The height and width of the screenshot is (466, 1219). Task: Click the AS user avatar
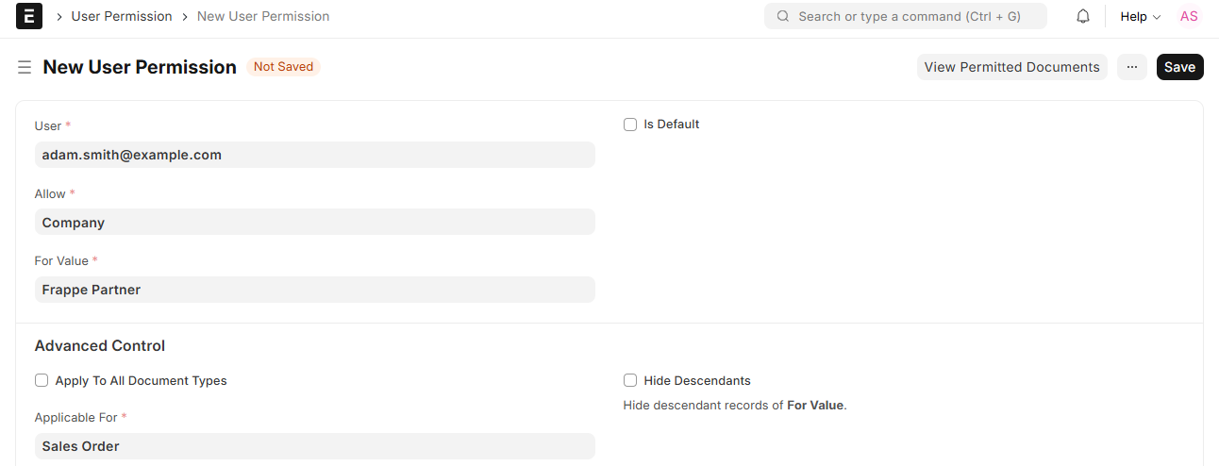pyautogui.click(x=1189, y=16)
